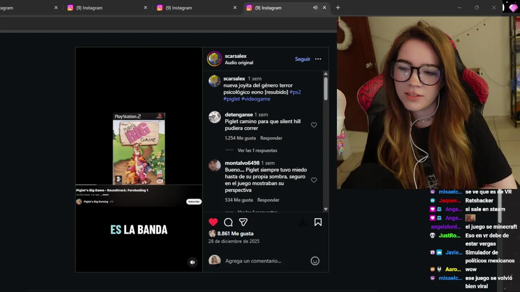
Task: Open the detenganse profile avatar
Action: [x=214, y=117]
